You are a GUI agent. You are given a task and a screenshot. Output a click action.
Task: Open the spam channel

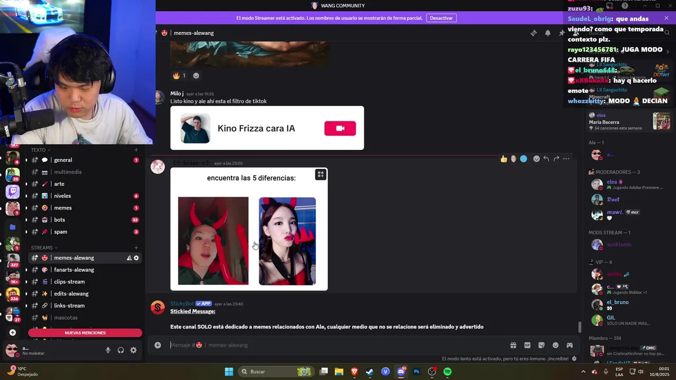pyautogui.click(x=84, y=232)
